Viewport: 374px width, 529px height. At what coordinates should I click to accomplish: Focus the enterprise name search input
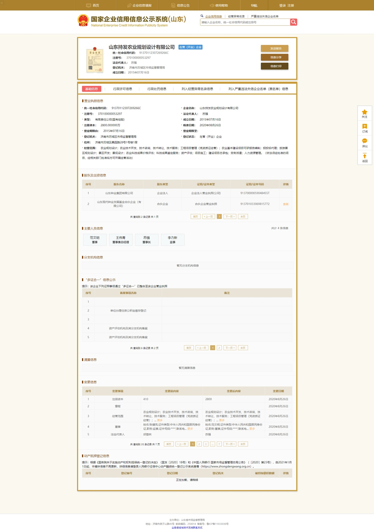245,22
